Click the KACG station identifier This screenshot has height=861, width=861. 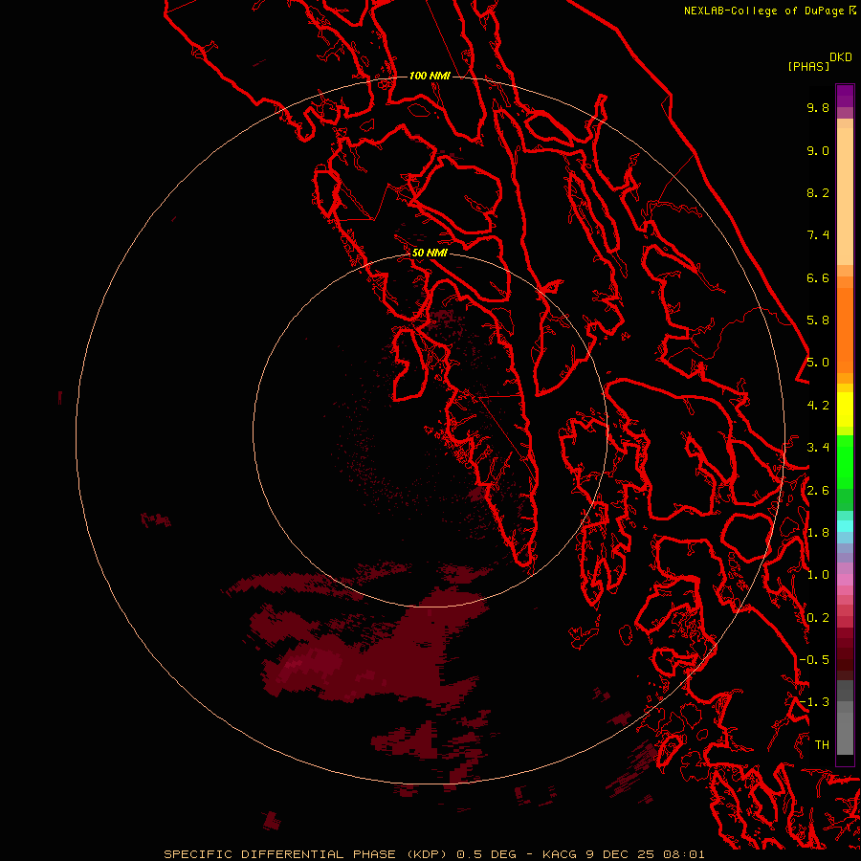click(560, 854)
